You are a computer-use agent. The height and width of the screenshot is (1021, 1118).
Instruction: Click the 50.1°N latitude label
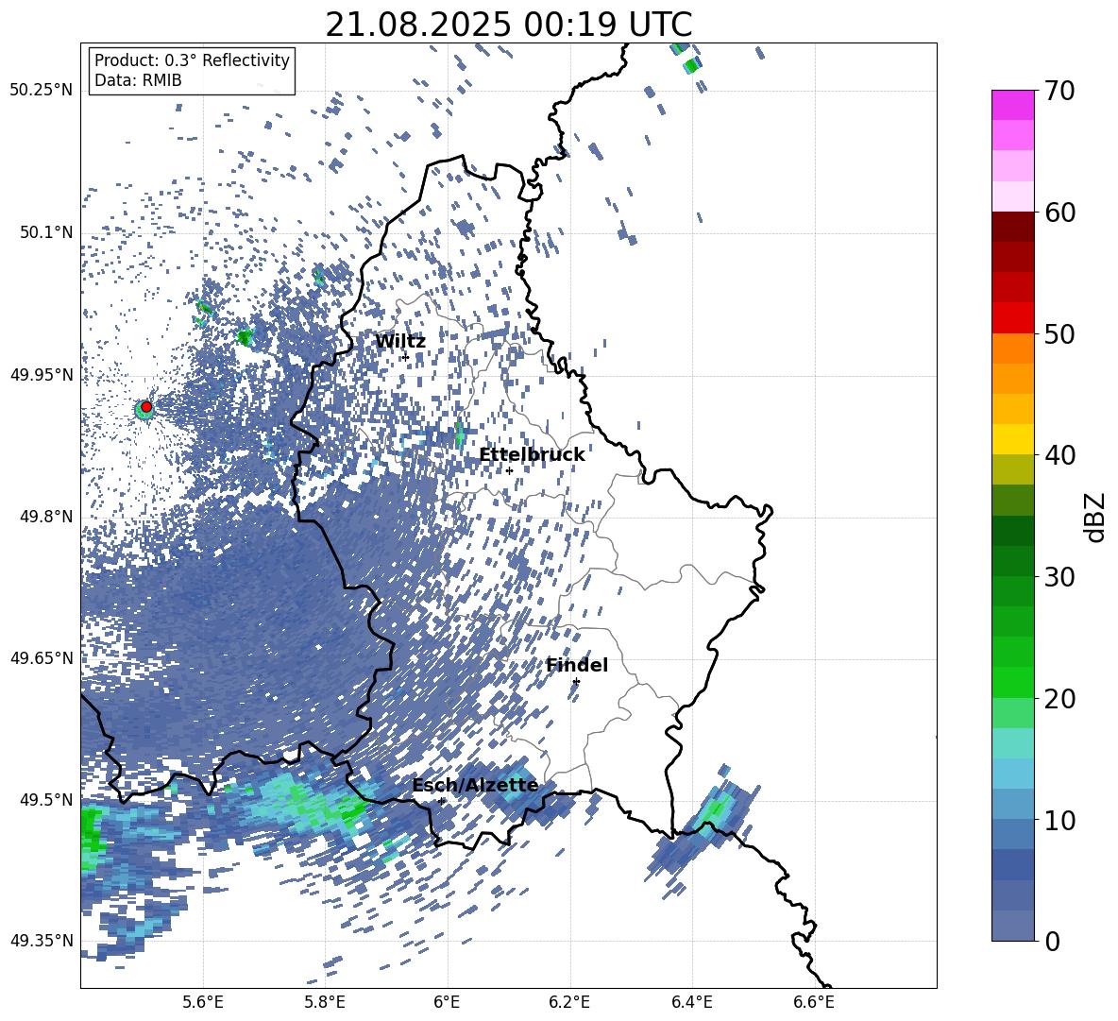coord(45,232)
